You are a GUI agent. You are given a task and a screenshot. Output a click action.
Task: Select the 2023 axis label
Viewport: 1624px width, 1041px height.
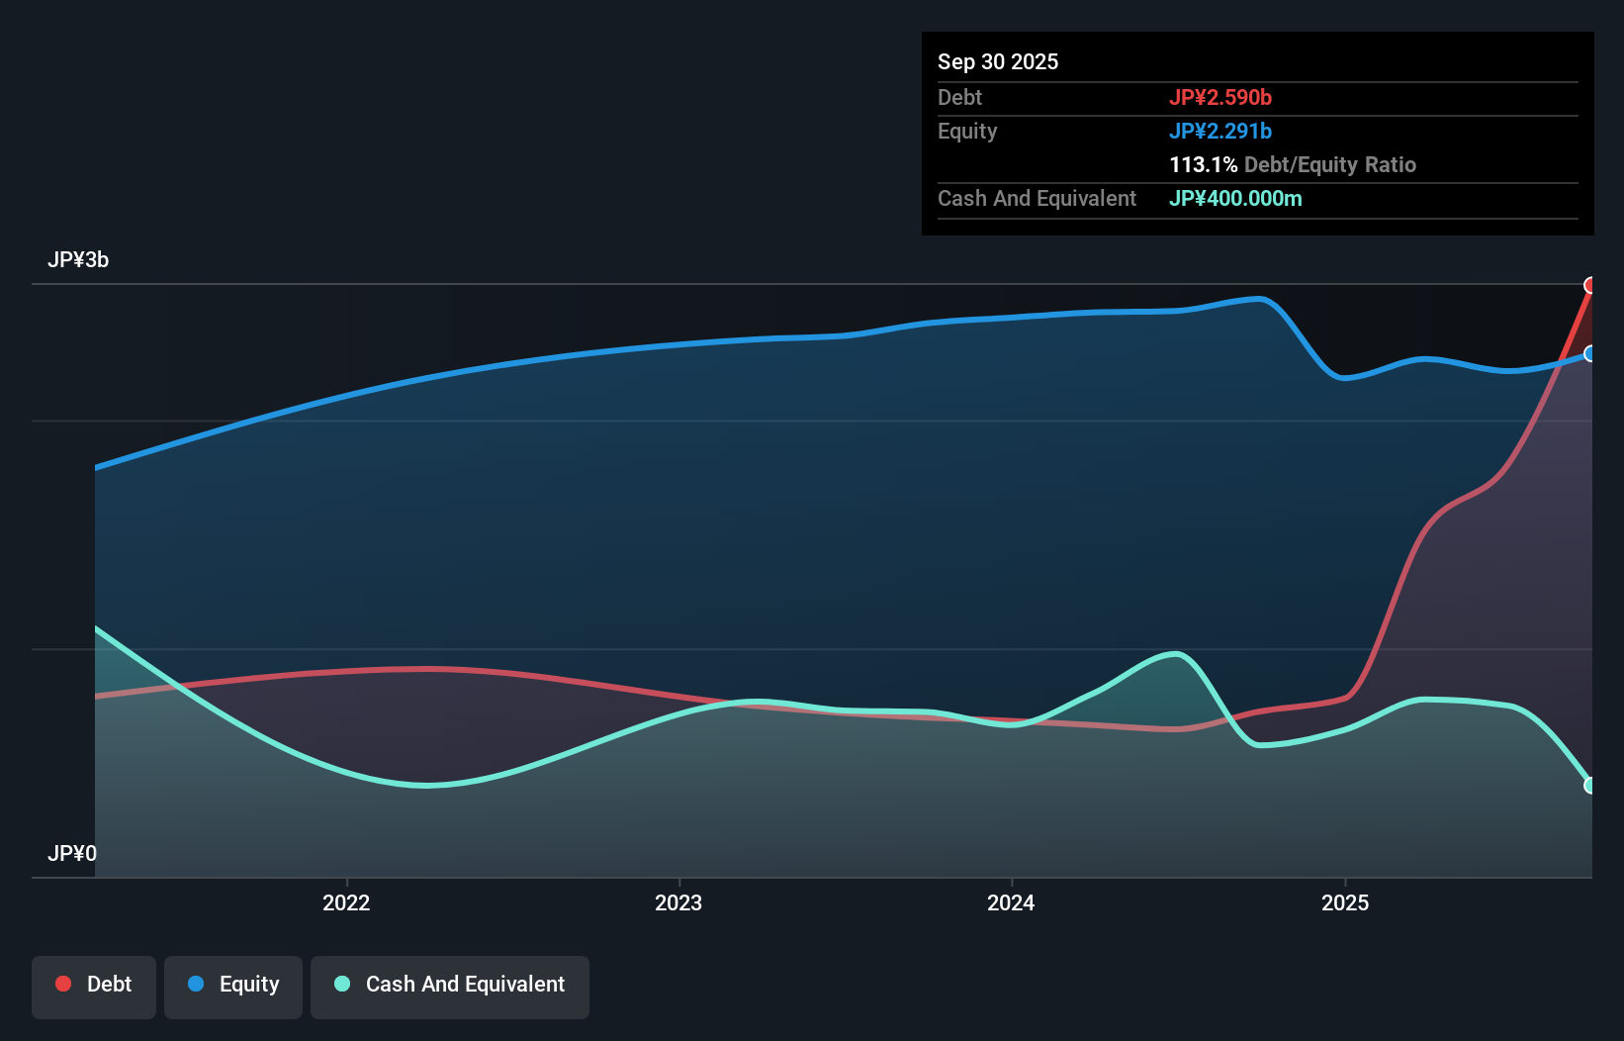[679, 902]
